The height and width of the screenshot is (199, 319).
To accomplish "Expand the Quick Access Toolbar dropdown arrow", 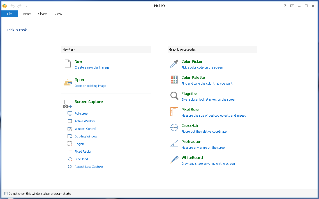I will (27, 6).
